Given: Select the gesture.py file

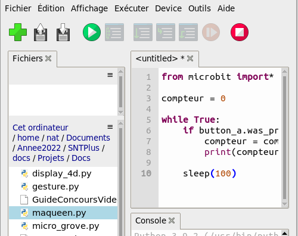Looking at the screenshot, I should coord(63,187).
